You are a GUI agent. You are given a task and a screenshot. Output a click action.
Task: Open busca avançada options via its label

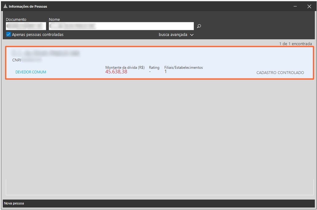173,35
